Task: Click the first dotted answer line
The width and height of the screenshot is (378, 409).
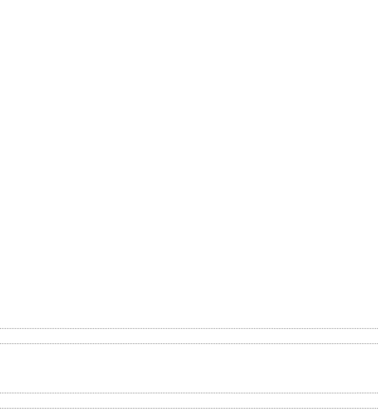Action: click(189, 328)
